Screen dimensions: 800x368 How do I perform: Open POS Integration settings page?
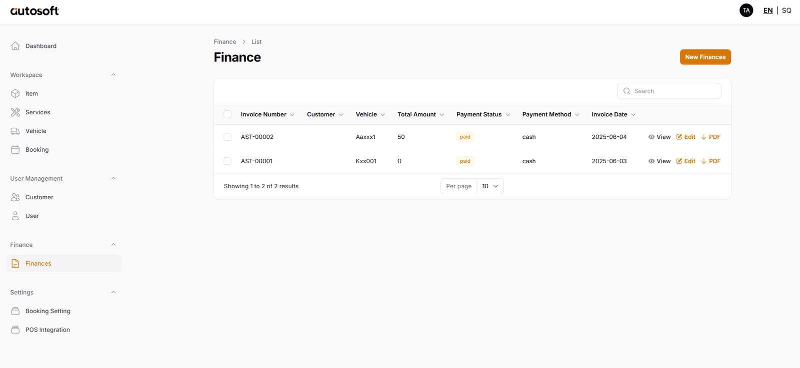[x=47, y=330]
